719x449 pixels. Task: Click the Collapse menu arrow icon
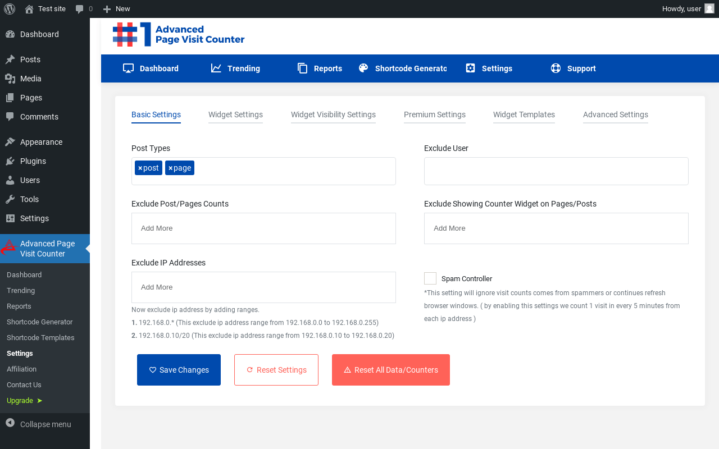10,422
